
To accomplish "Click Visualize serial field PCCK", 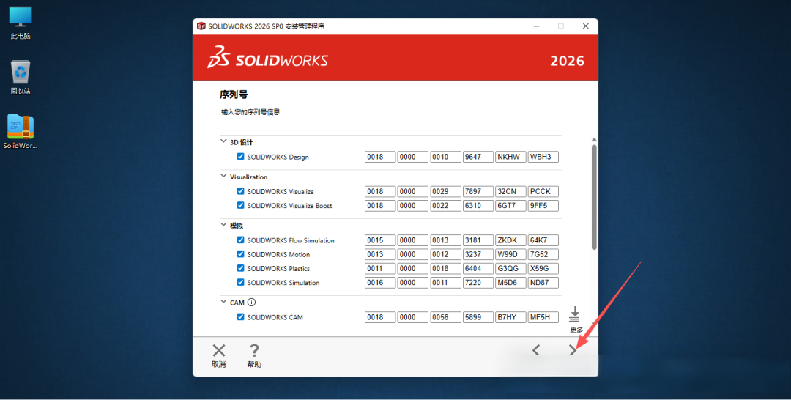I will (x=543, y=192).
